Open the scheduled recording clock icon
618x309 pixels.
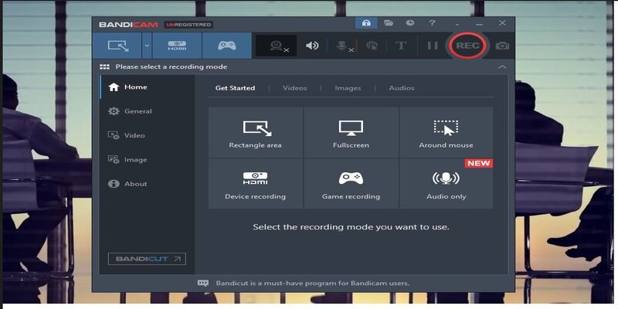(410, 23)
